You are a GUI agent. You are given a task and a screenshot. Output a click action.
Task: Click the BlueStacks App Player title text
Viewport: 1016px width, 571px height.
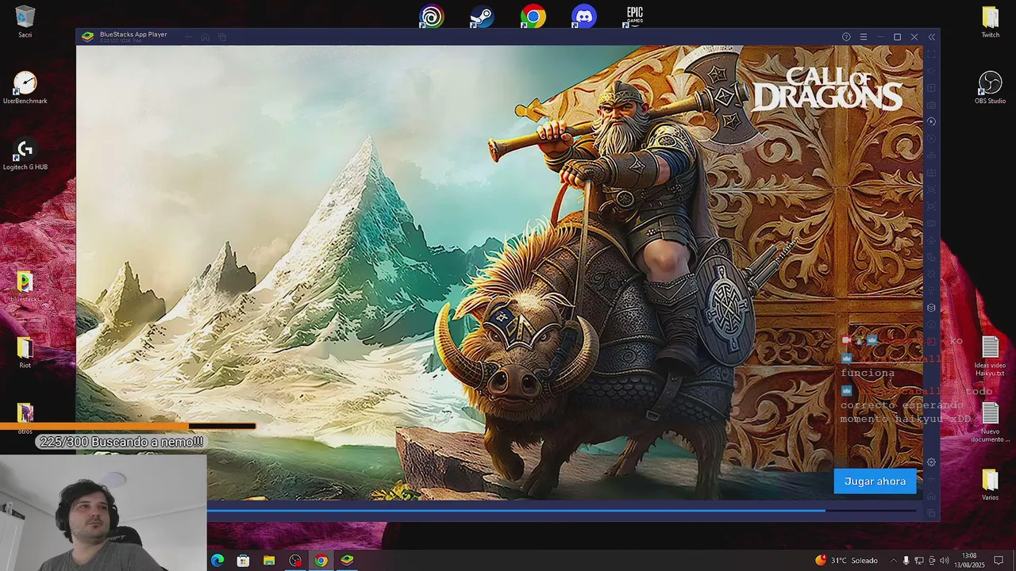click(133, 34)
